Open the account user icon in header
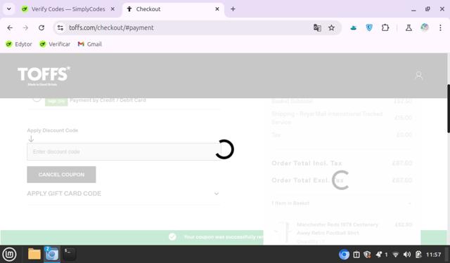 [419, 76]
